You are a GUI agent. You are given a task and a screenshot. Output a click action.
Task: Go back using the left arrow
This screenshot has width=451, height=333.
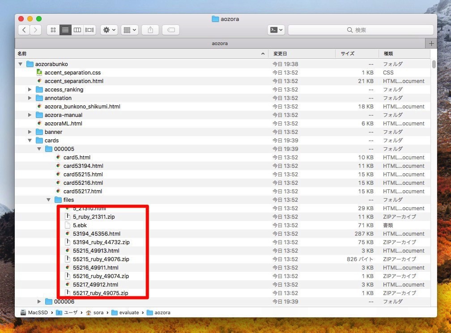tap(24, 30)
